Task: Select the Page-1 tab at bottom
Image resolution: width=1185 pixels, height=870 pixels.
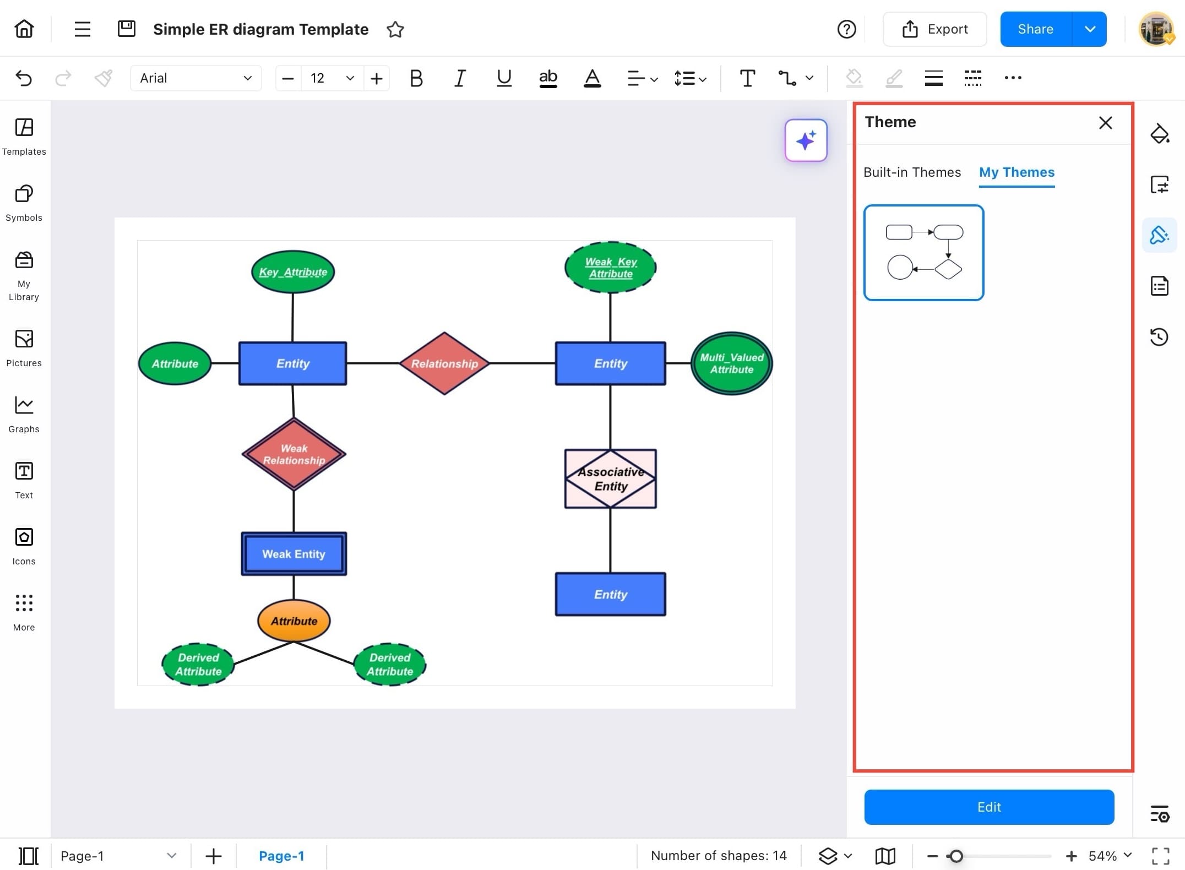Action: click(x=281, y=855)
